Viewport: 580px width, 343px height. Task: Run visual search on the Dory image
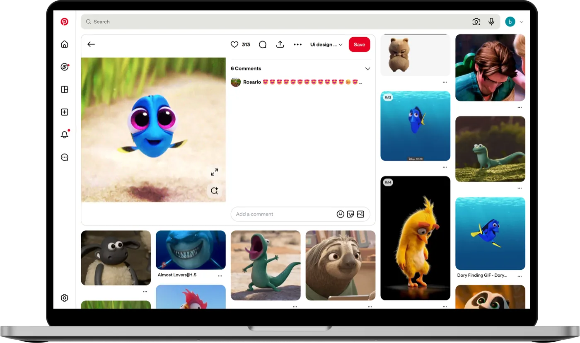[x=214, y=191]
